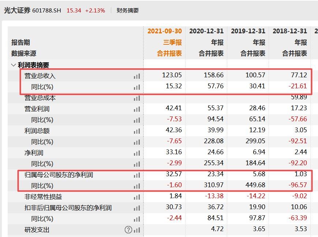Click parent net profit value 32.57
Screen dimensions: 318x237
(x=174, y=174)
